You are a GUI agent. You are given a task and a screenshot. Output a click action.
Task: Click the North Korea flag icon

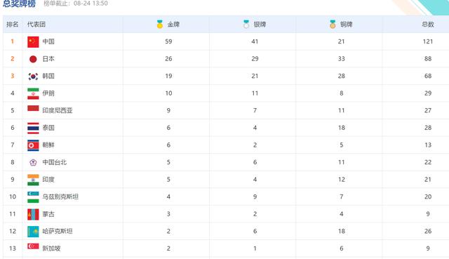33,145
